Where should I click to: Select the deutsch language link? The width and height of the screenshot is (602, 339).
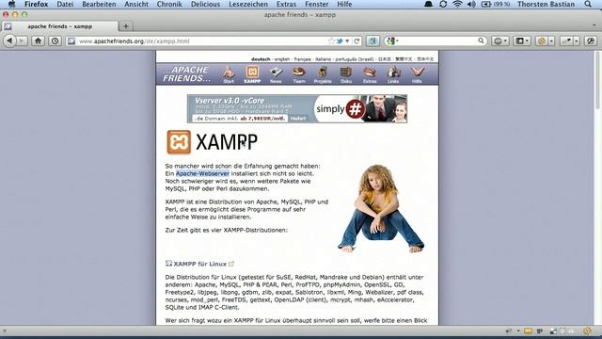(x=261, y=59)
